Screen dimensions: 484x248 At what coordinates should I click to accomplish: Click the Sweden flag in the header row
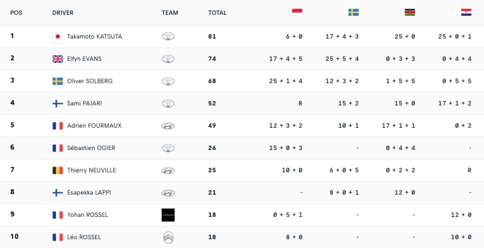354,12
